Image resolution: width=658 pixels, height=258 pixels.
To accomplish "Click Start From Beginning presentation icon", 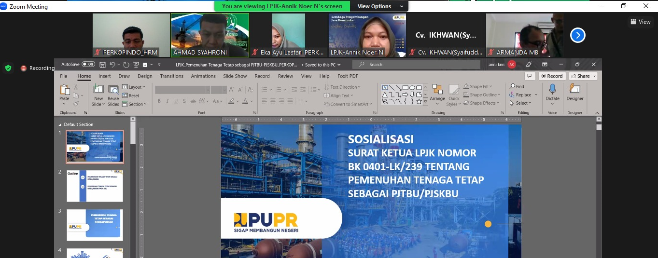I will click(x=136, y=65).
